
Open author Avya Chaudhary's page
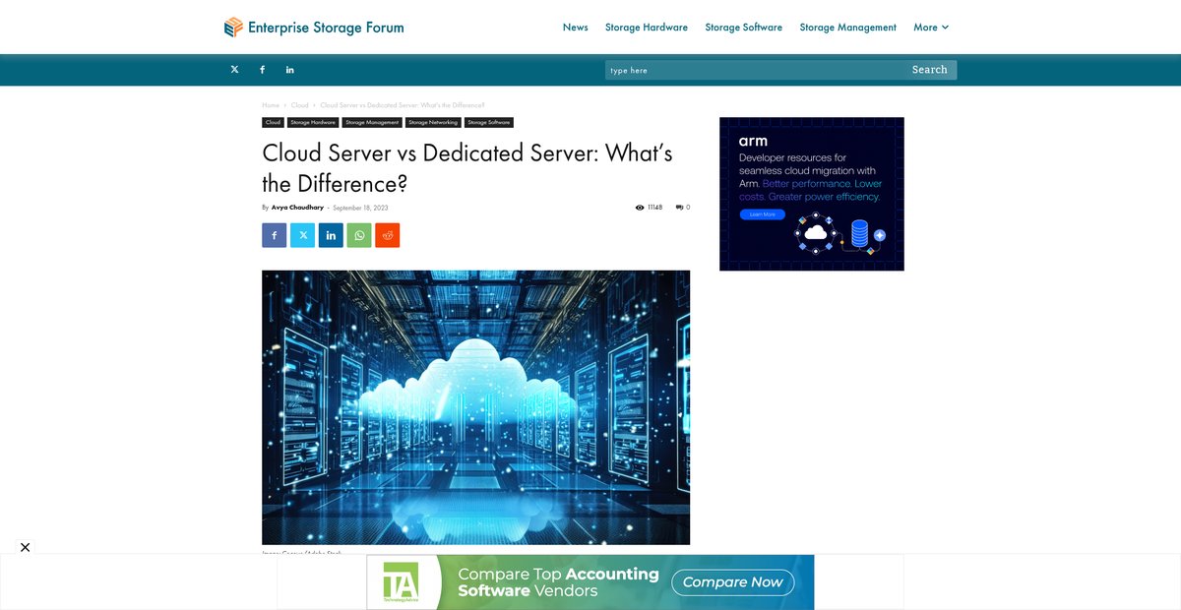pos(297,208)
